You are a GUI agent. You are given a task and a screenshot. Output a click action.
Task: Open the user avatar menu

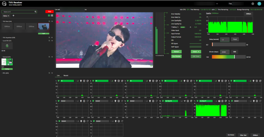tap(259, 4)
